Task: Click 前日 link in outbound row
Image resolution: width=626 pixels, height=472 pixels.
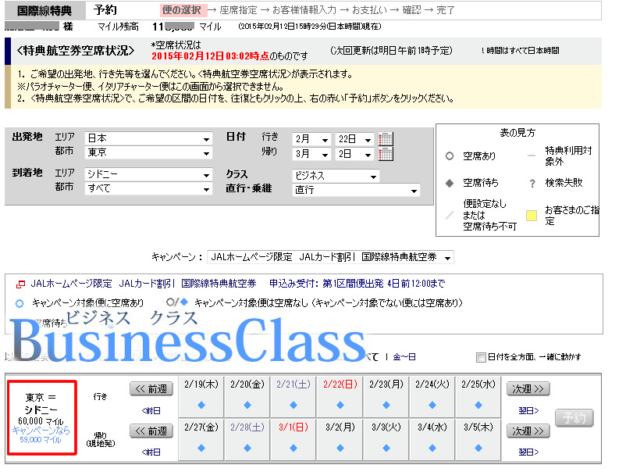Action: point(151,410)
